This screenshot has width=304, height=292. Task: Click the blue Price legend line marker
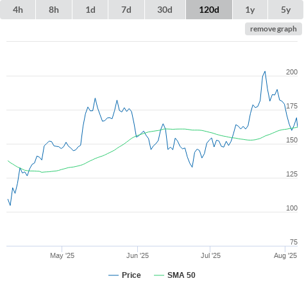[x=114, y=275]
